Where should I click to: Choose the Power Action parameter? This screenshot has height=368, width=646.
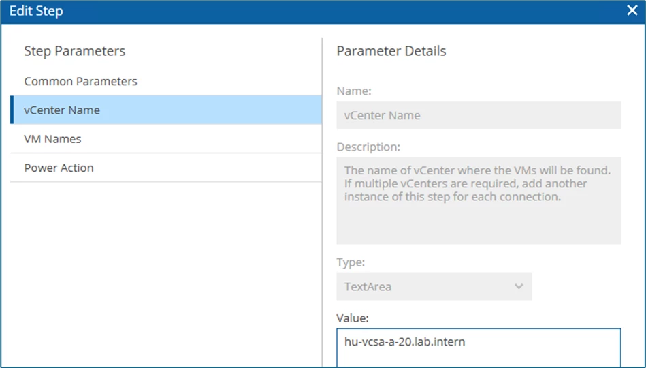[59, 168]
